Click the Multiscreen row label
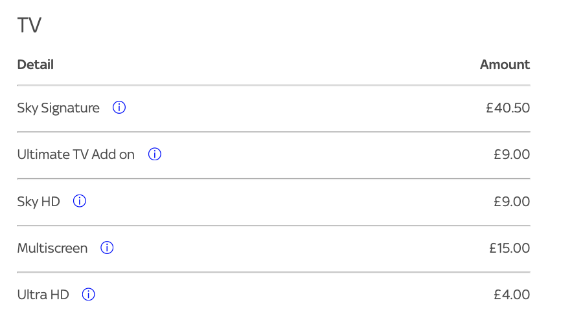Image resolution: width=561 pixels, height=327 pixels. [52, 248]
